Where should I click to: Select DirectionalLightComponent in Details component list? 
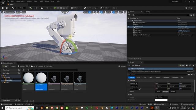pos(147,71)
